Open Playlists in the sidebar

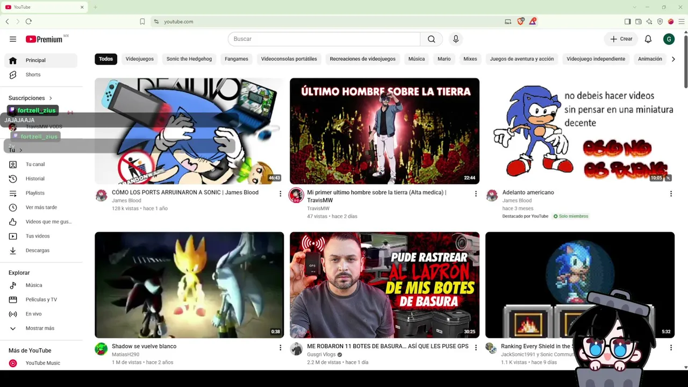[41, 193]
